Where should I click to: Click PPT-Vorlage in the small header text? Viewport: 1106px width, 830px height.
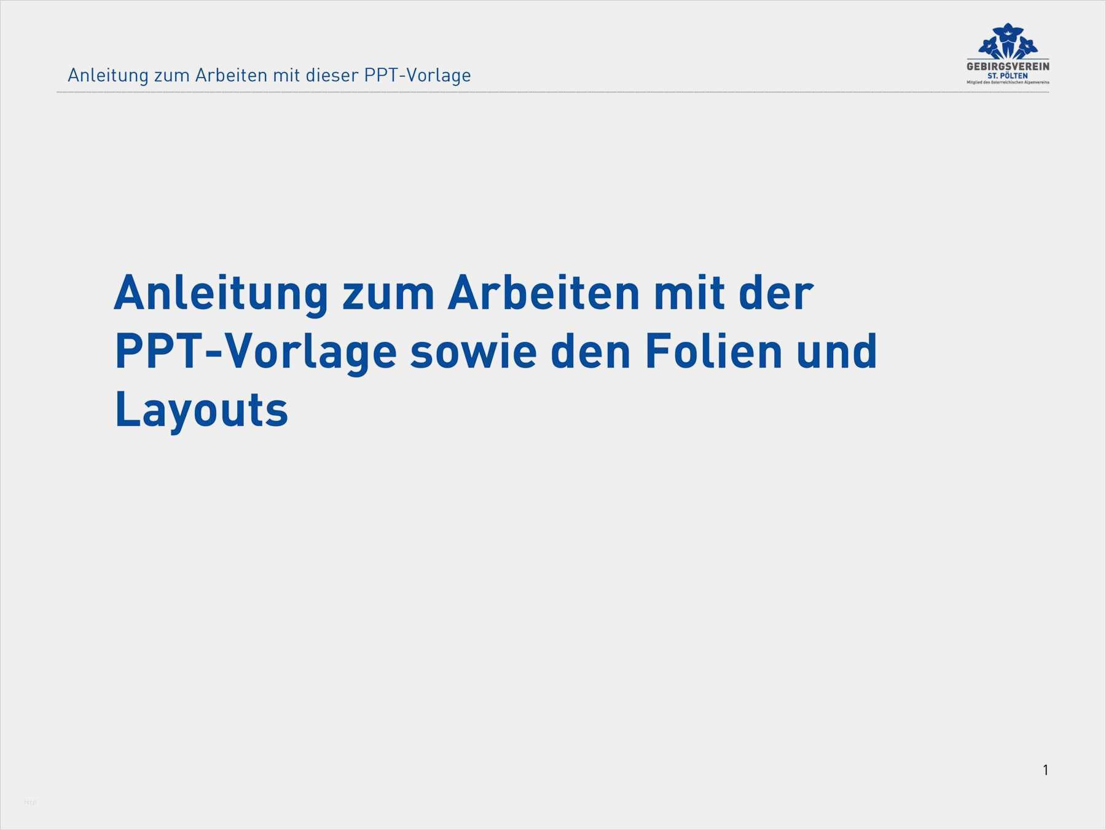417,75
